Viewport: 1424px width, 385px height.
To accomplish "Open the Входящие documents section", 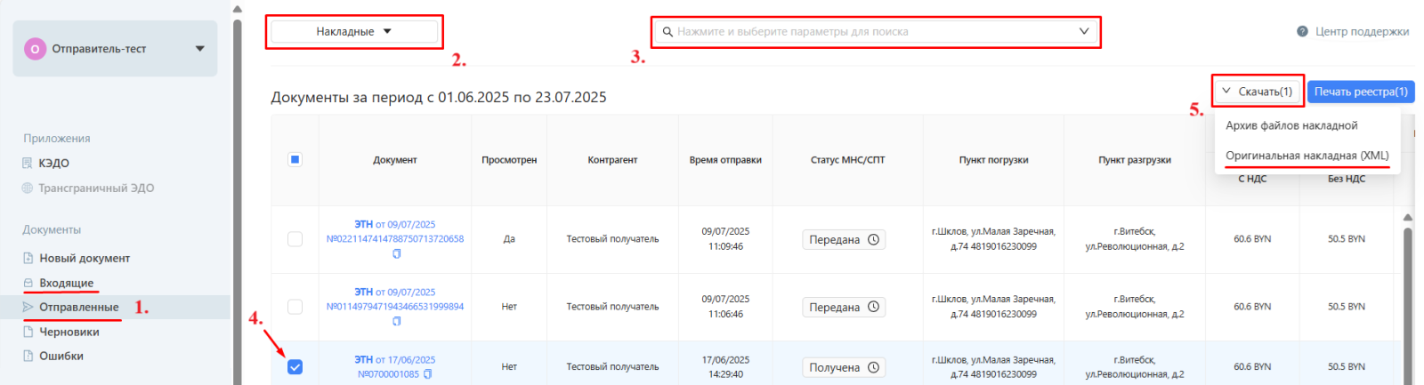I will pos(66,283).
